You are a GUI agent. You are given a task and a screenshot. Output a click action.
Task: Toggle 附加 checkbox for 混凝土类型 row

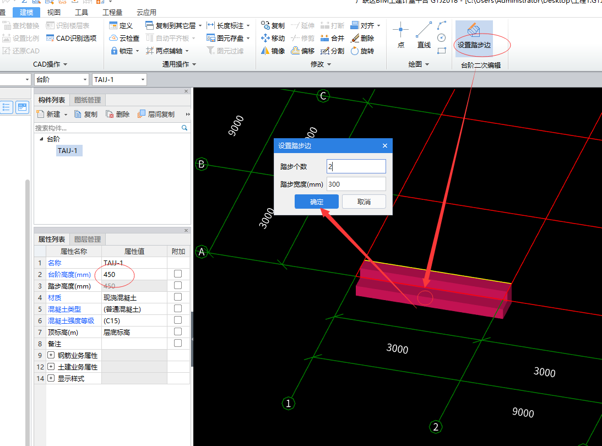[x=178, y=308]
